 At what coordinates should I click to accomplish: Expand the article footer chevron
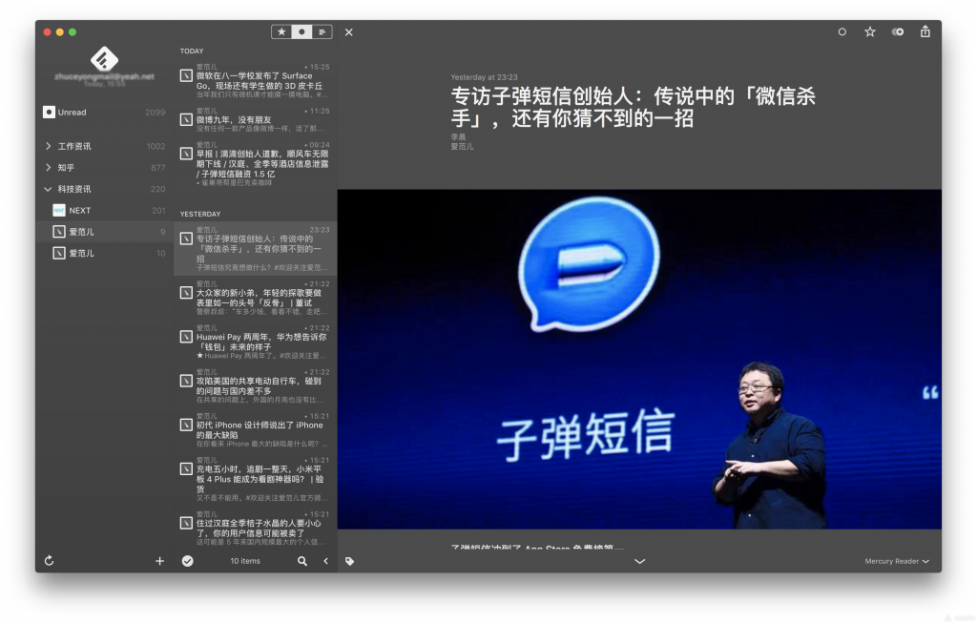(639, 562)
